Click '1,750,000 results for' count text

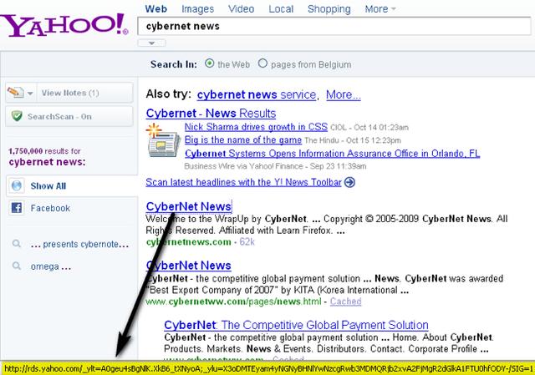coord(44,150)
